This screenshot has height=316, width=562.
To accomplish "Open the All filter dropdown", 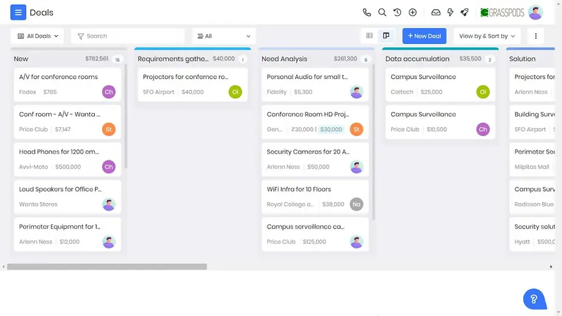I will pos(223,36).
